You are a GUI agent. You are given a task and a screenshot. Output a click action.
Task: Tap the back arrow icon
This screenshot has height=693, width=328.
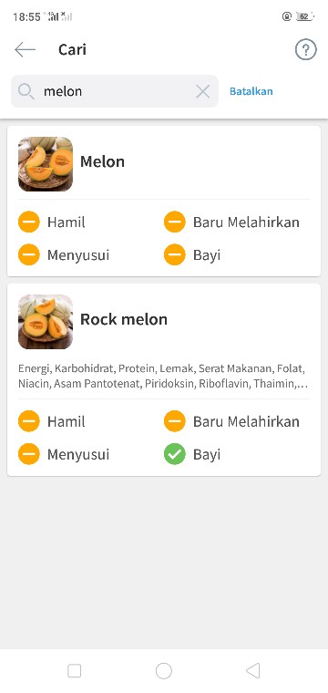coord(25,49)
